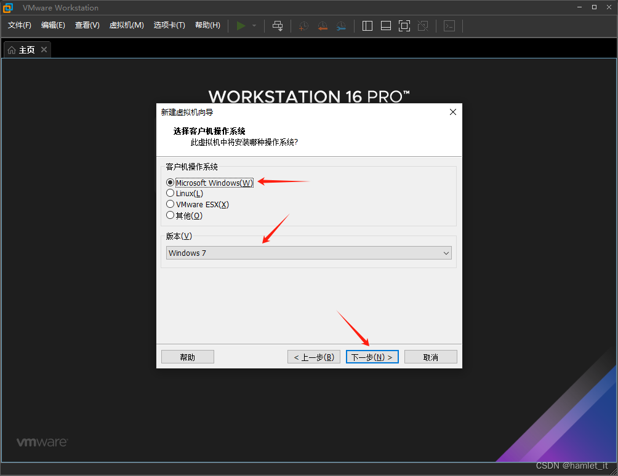This screenshot has width=618, height=476.
Task: Click the take snapshot clock icon
Action: [303, 26]
